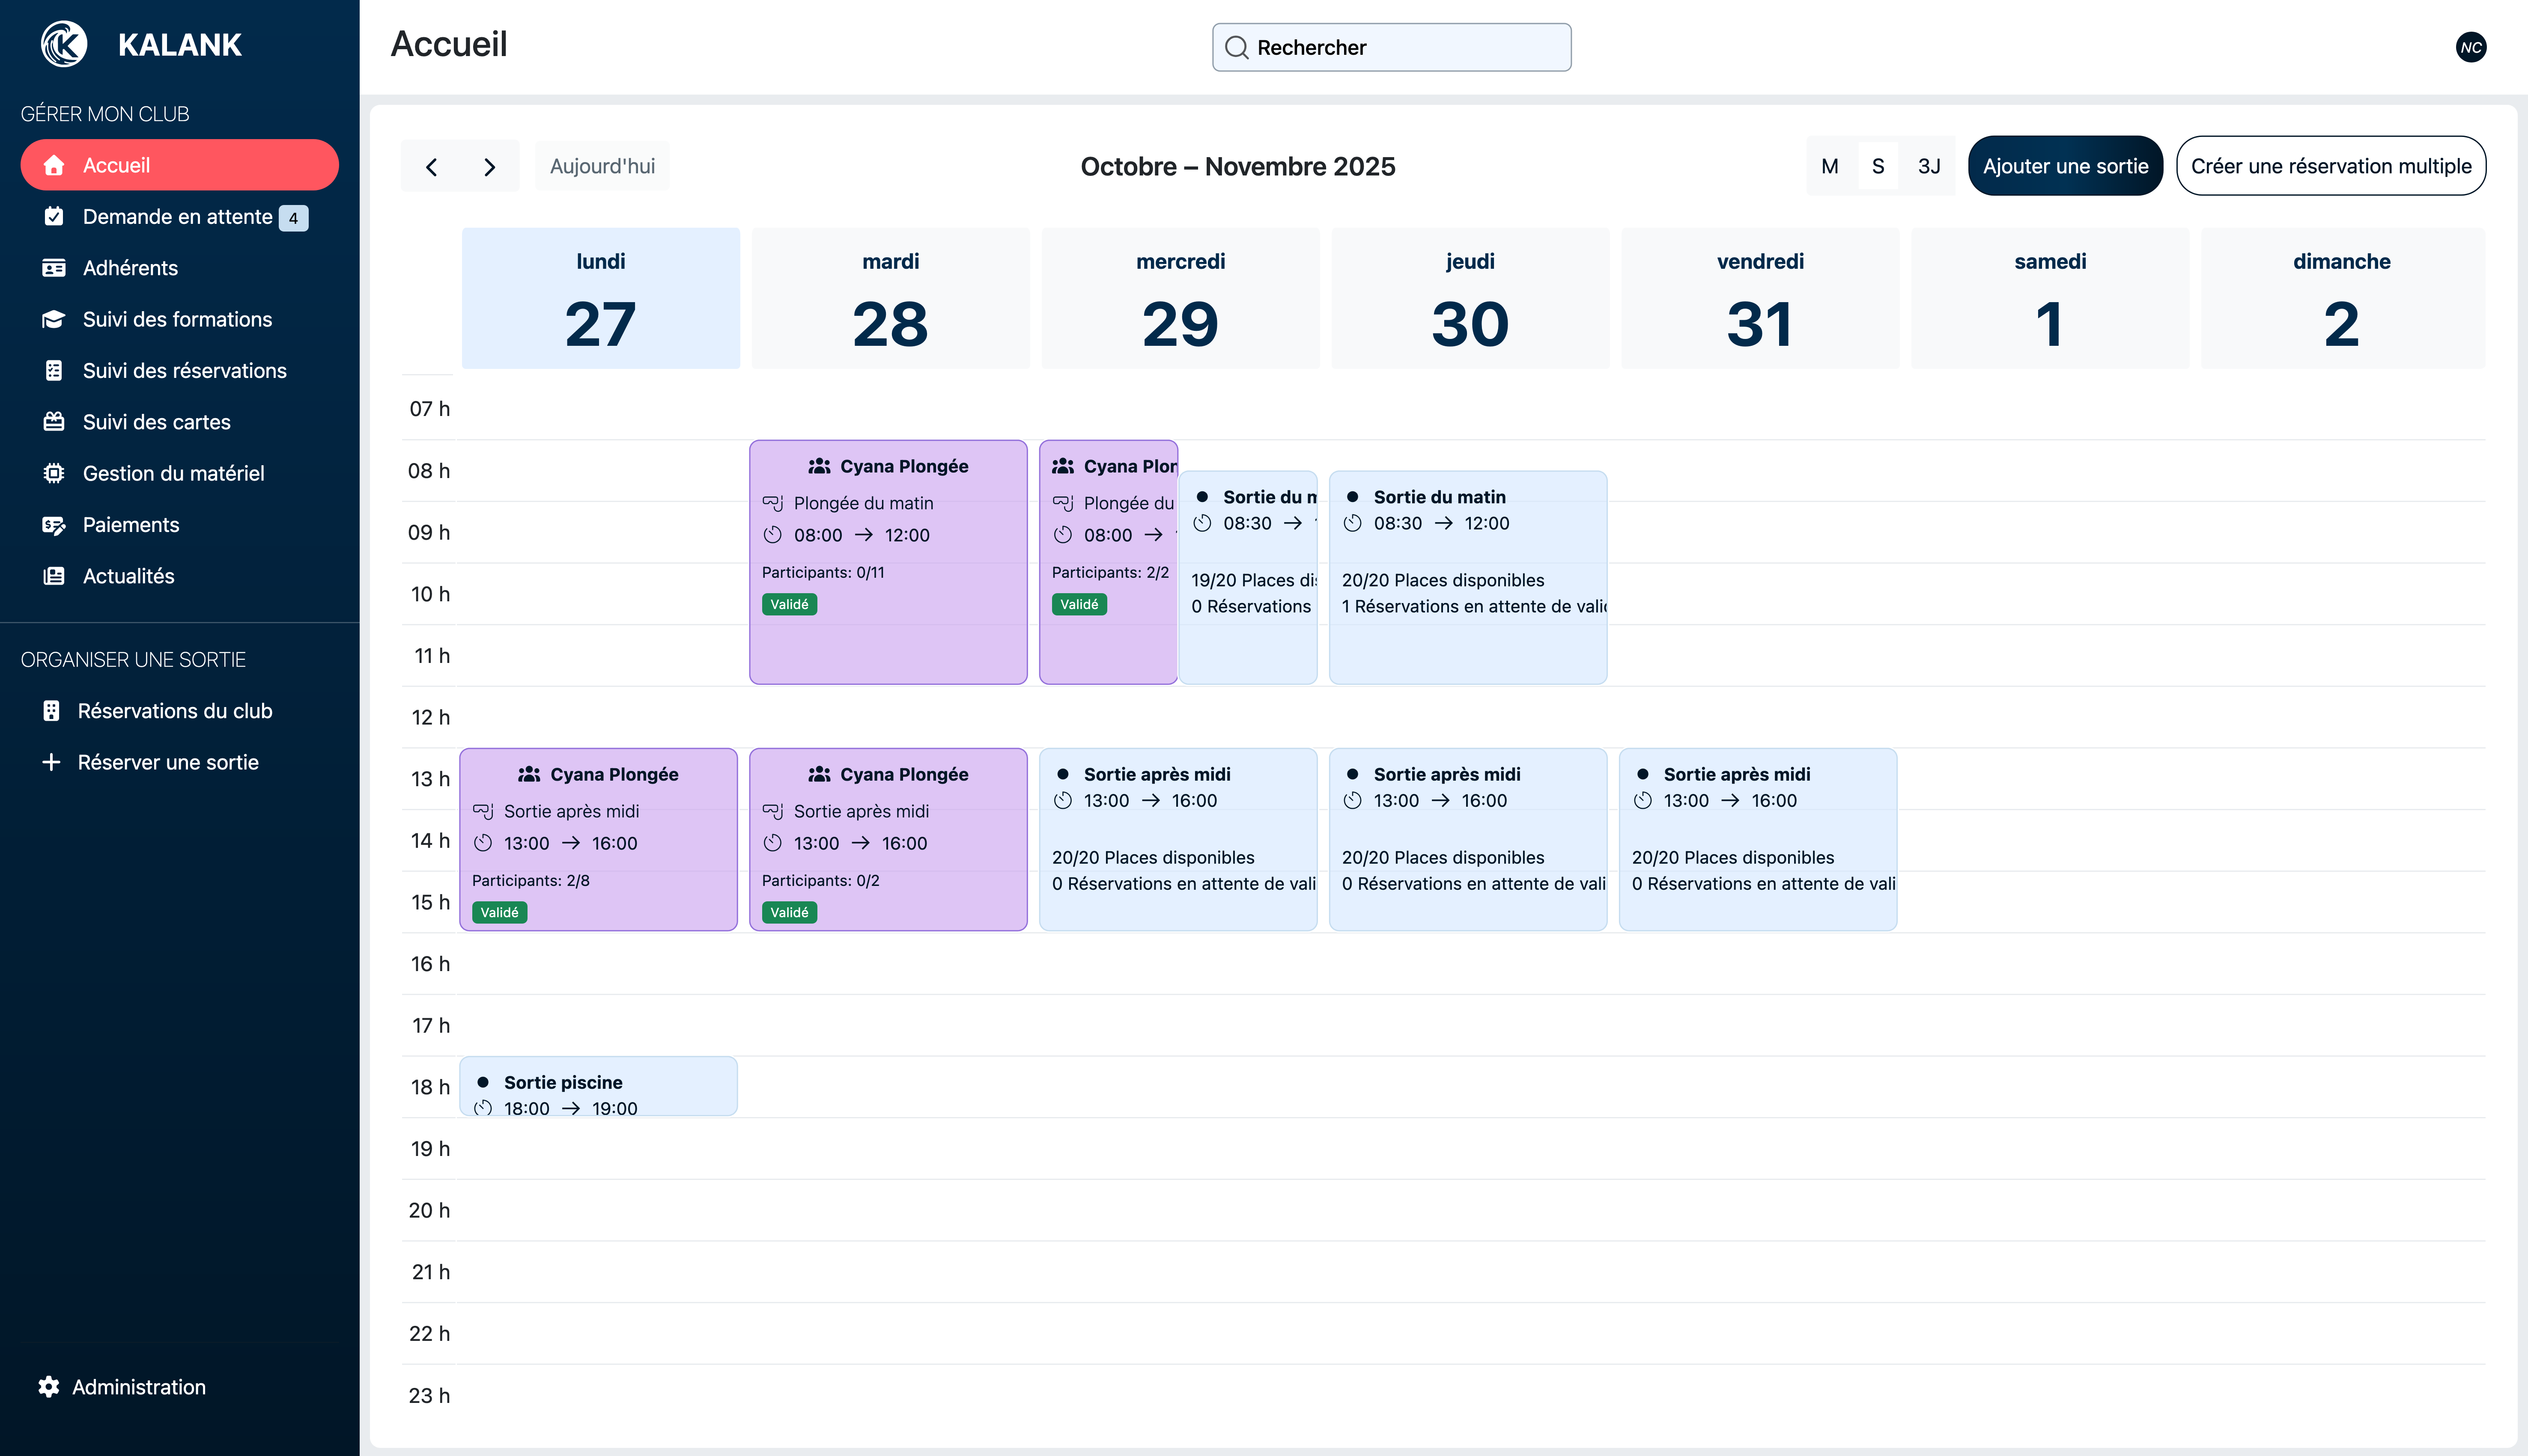Open the Suivi des formations graduation icon
The image size is (2528, 1456).
[x=54, y=319]
